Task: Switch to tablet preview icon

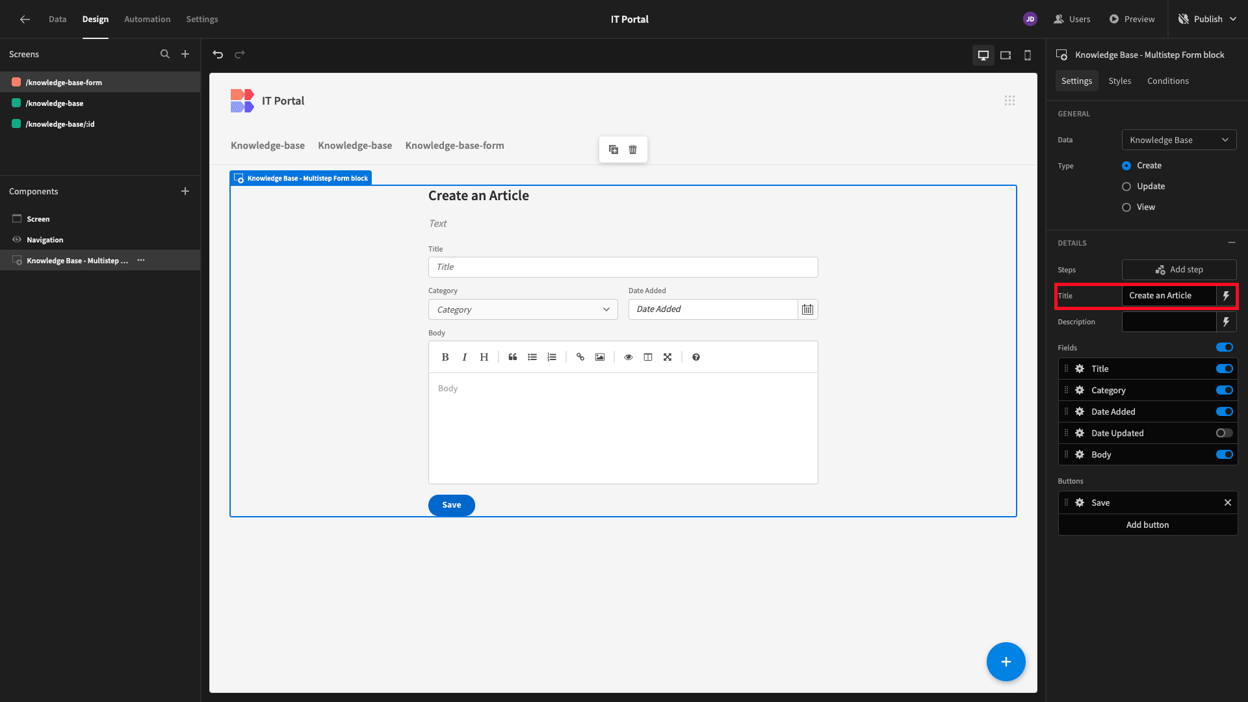Action: [1006, 55]
